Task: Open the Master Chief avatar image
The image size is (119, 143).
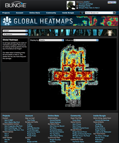Action: pyautogui.click(x=71, y=5)
